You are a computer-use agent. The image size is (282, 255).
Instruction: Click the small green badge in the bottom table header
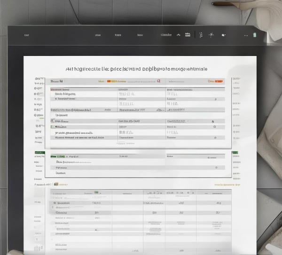(x=96, y=193)
